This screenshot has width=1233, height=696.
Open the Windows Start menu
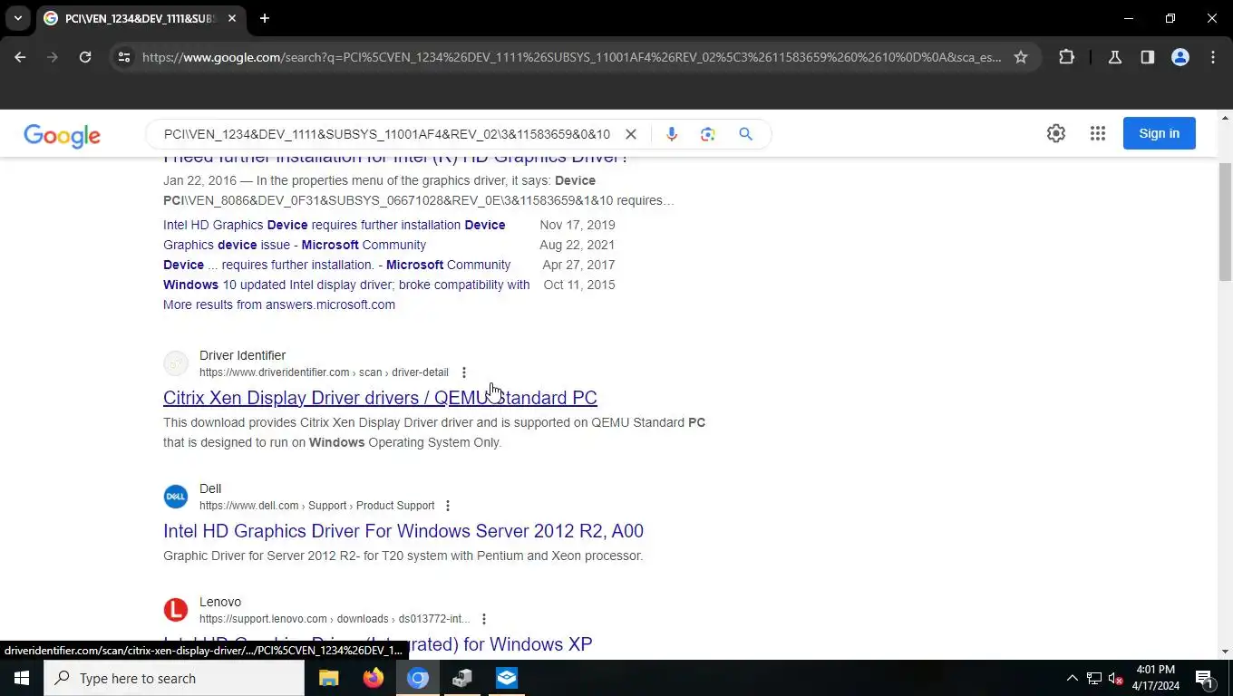[x=22, y=678]
